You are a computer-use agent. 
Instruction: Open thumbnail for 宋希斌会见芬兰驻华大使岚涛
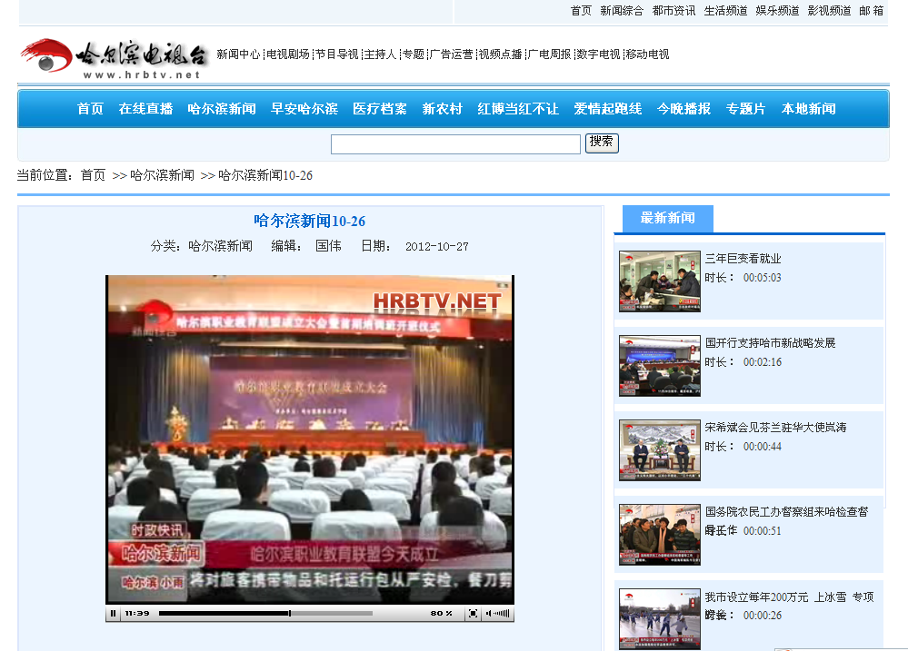point(660,450)
